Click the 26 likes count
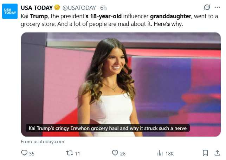This screenshot has width=226, height=160. (x=123, y=153)
